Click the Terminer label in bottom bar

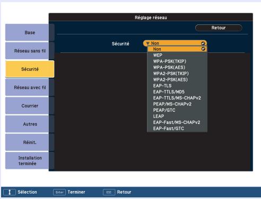pos(76,192)
